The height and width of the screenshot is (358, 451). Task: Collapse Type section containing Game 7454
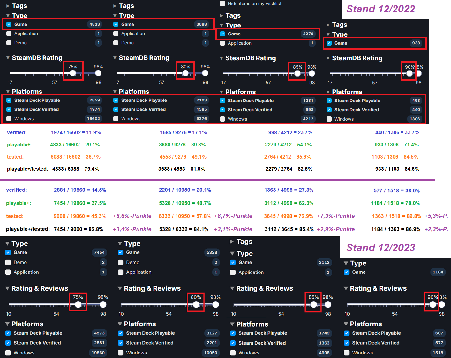[17, 243]
